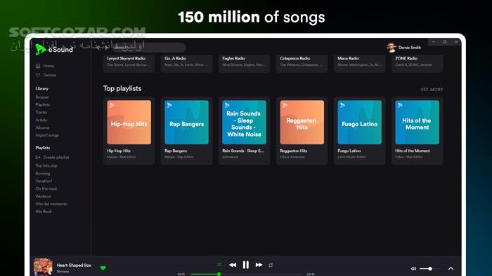Mute audio with the speaker icon
This screenshot has width=492, height=276.
click(413, 268)
